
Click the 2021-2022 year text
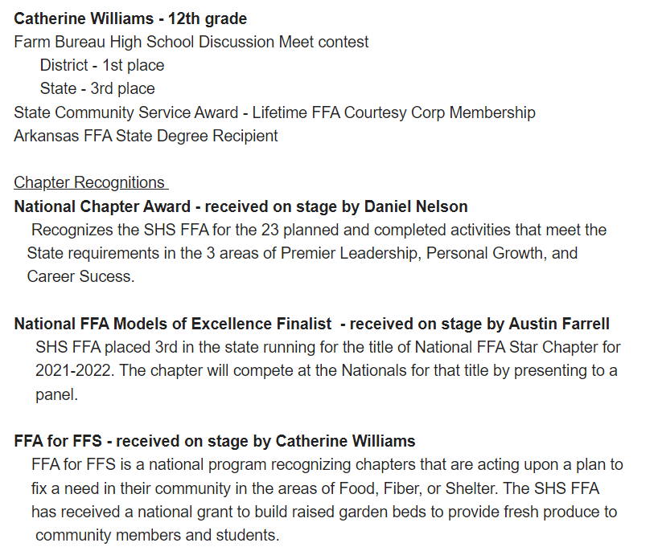pyautogui.click(x=75, y=371)
